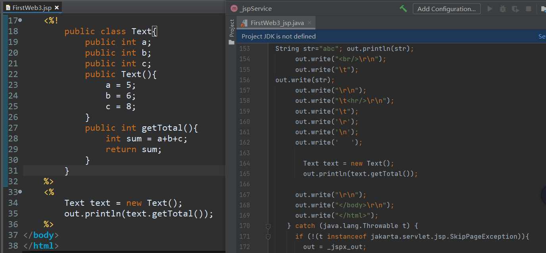Click the '</html>' tag on line 38
The height and width of the screenshot is (253, 546).
[41, 246]
